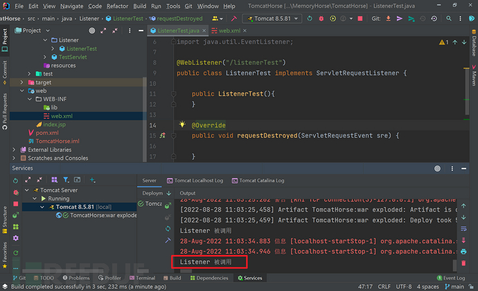478x291 pixels.
Task: Open the Structure tool window stripe
Action: [x=5, y=216]
